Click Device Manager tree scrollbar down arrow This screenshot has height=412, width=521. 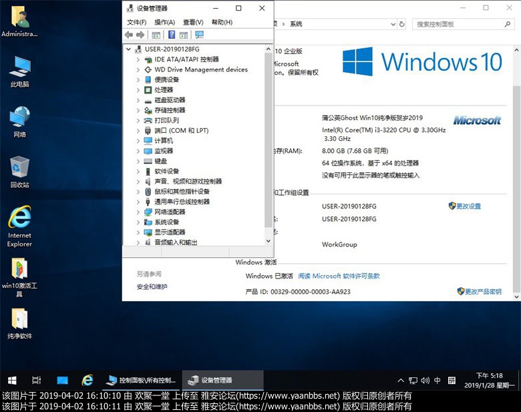pos(269,241)
